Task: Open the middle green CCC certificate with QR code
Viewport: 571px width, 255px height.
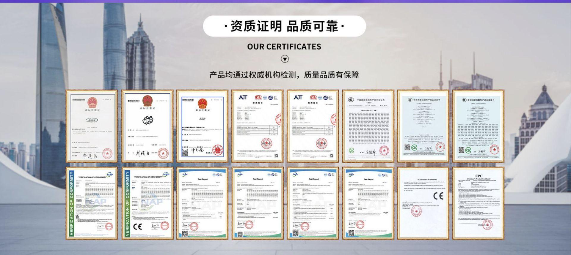Action: click(x=423, y=126)
